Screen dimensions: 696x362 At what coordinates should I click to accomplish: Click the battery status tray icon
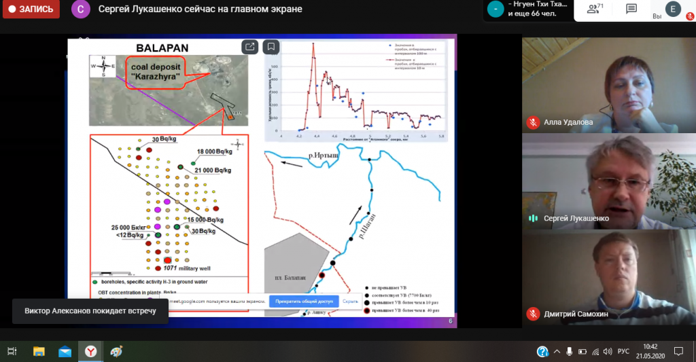pyautogui.click(x=582, y=352)
